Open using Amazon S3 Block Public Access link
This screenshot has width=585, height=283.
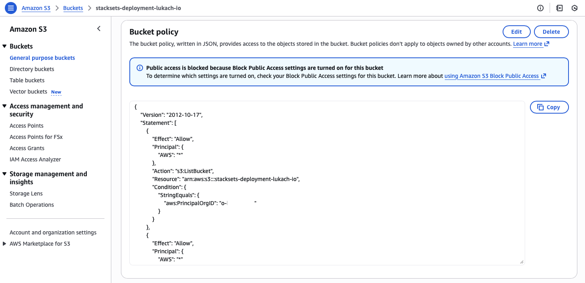click(x=491, y=76)
